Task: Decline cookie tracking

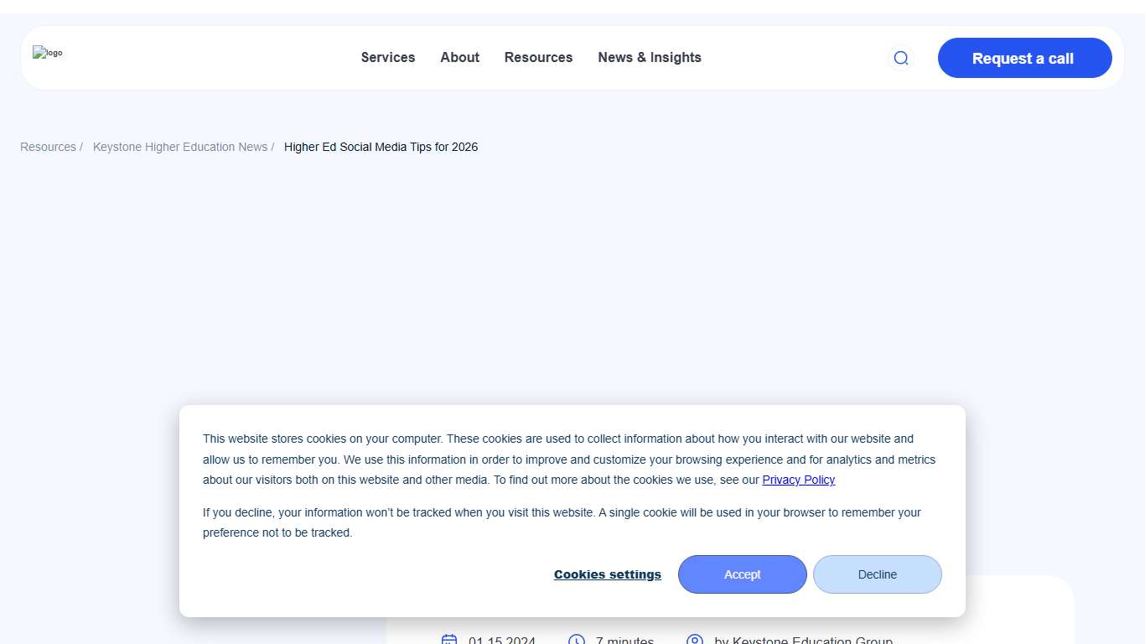Action: click(877, 574)
